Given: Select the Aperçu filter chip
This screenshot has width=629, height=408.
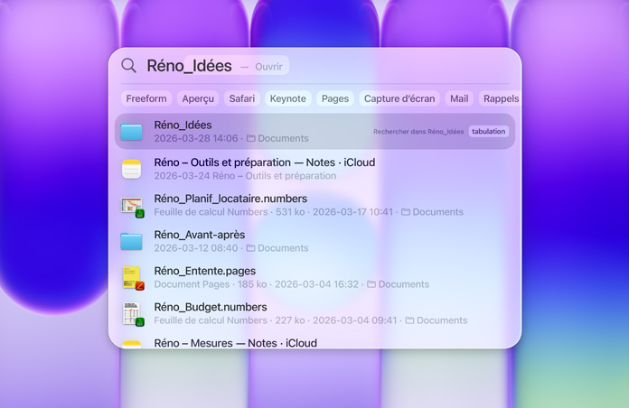Looking at the screenshot, I should 198,98.
